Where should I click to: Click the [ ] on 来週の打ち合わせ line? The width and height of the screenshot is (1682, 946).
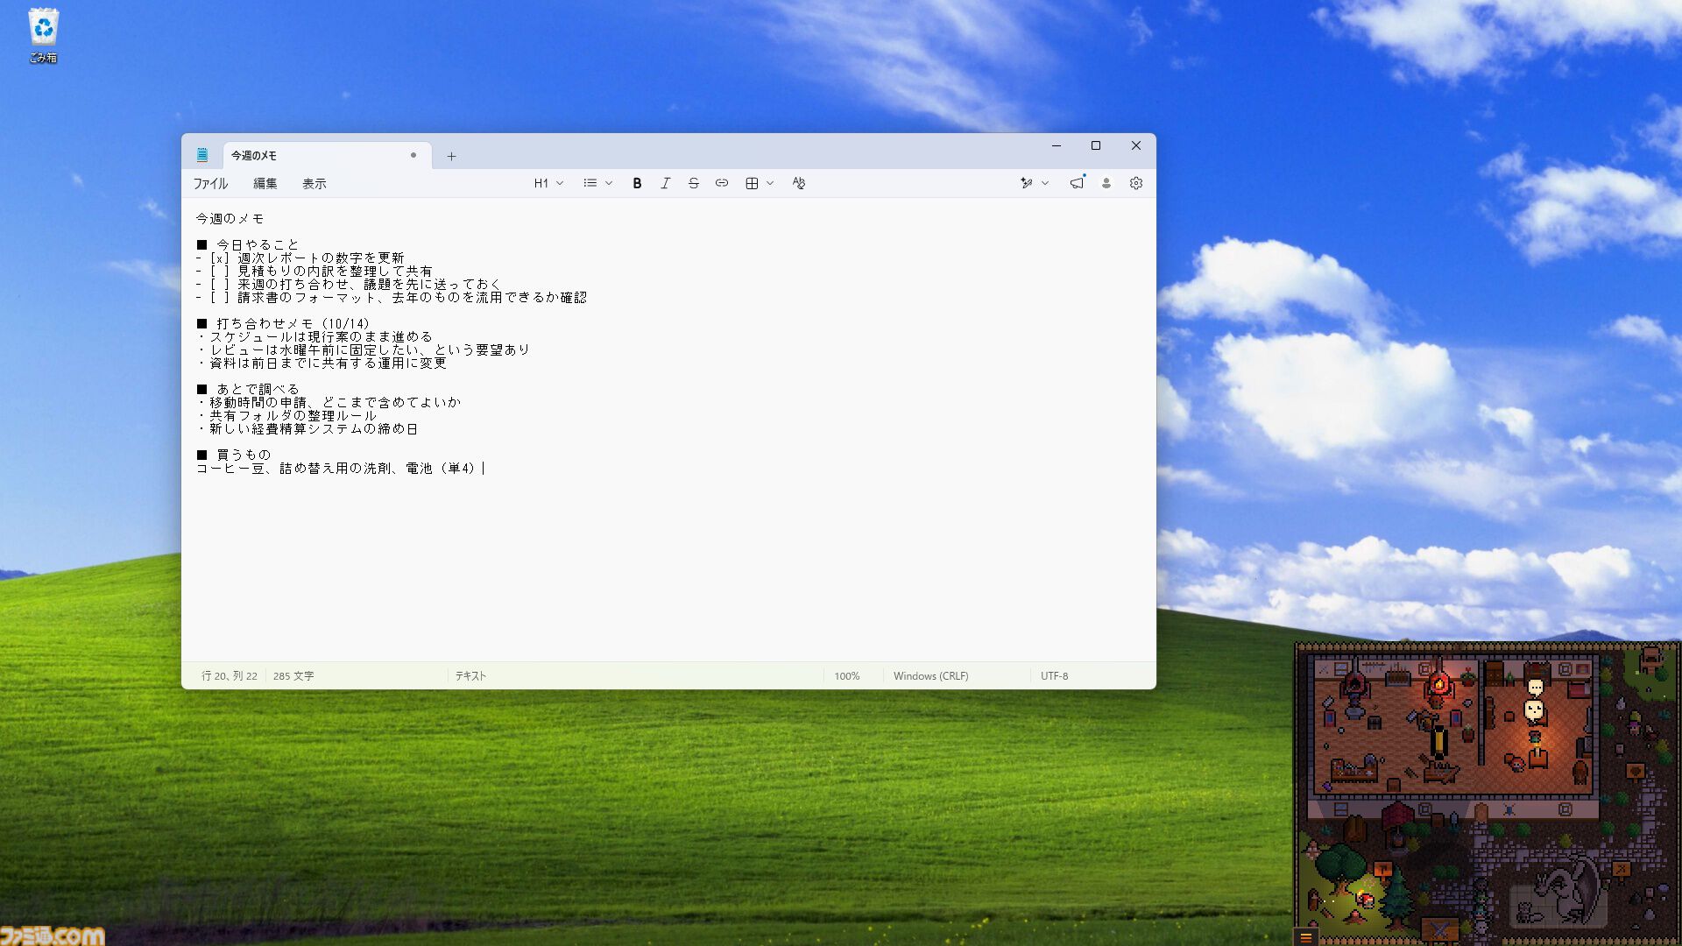tap(220, 284)
